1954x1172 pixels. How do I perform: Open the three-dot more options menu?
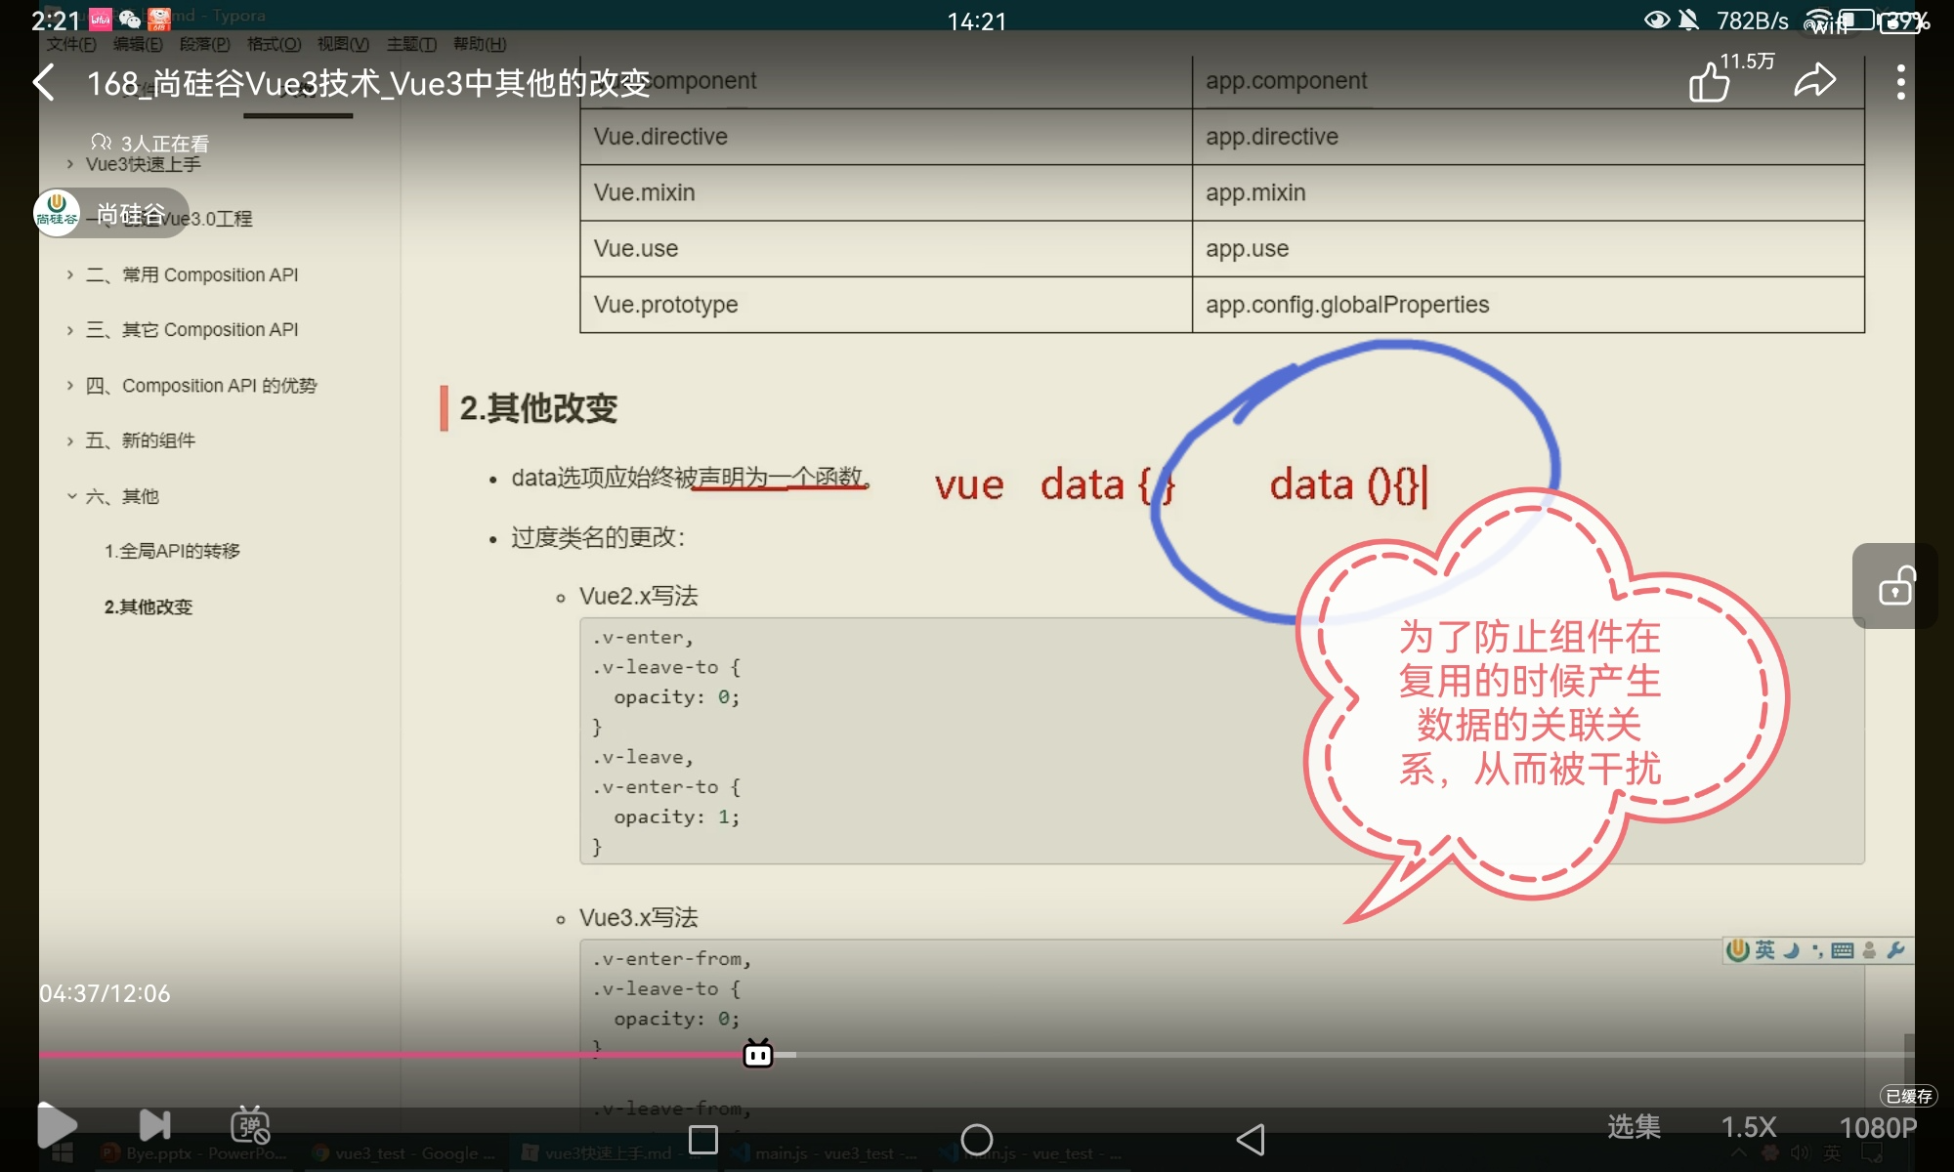(1900, 82)
